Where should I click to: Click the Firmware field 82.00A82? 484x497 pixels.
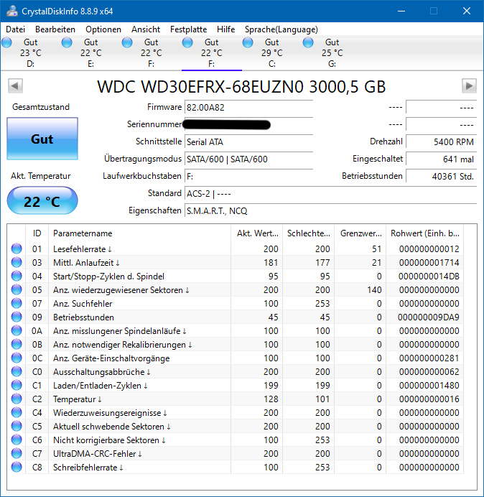[248, 108]
